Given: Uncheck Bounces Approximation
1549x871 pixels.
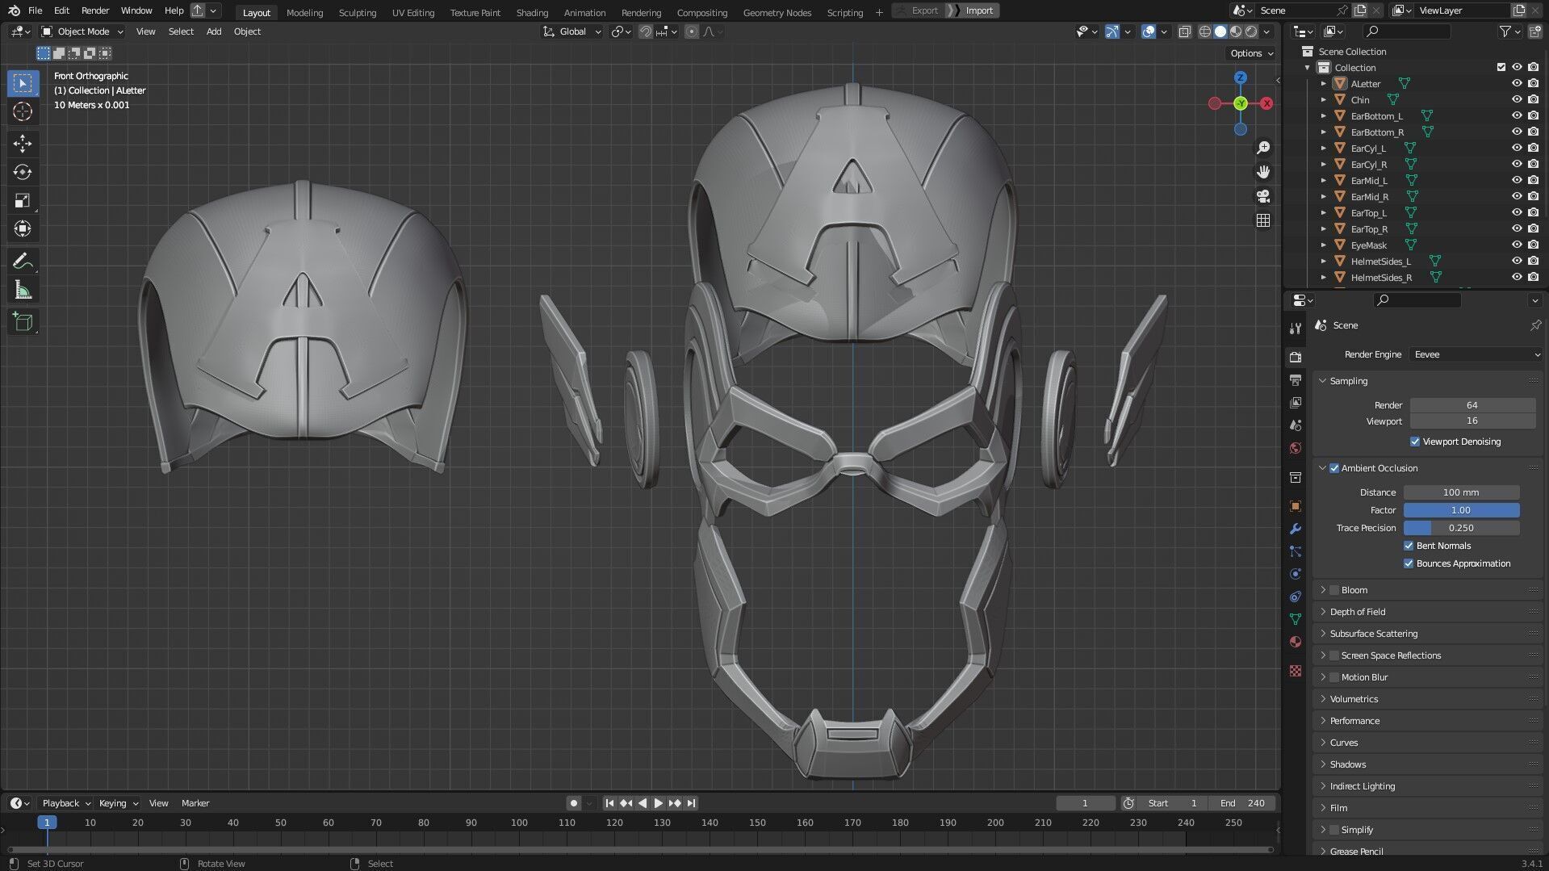Looking at the screenshot, I should click(1408, 563).
